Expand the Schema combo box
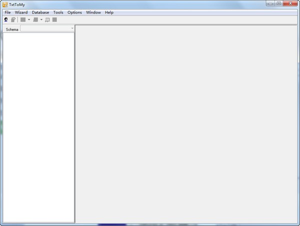The image size is (300, 226). [72, 29]
